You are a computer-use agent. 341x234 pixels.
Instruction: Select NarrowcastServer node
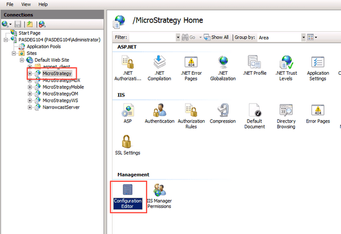click(61, 107)
